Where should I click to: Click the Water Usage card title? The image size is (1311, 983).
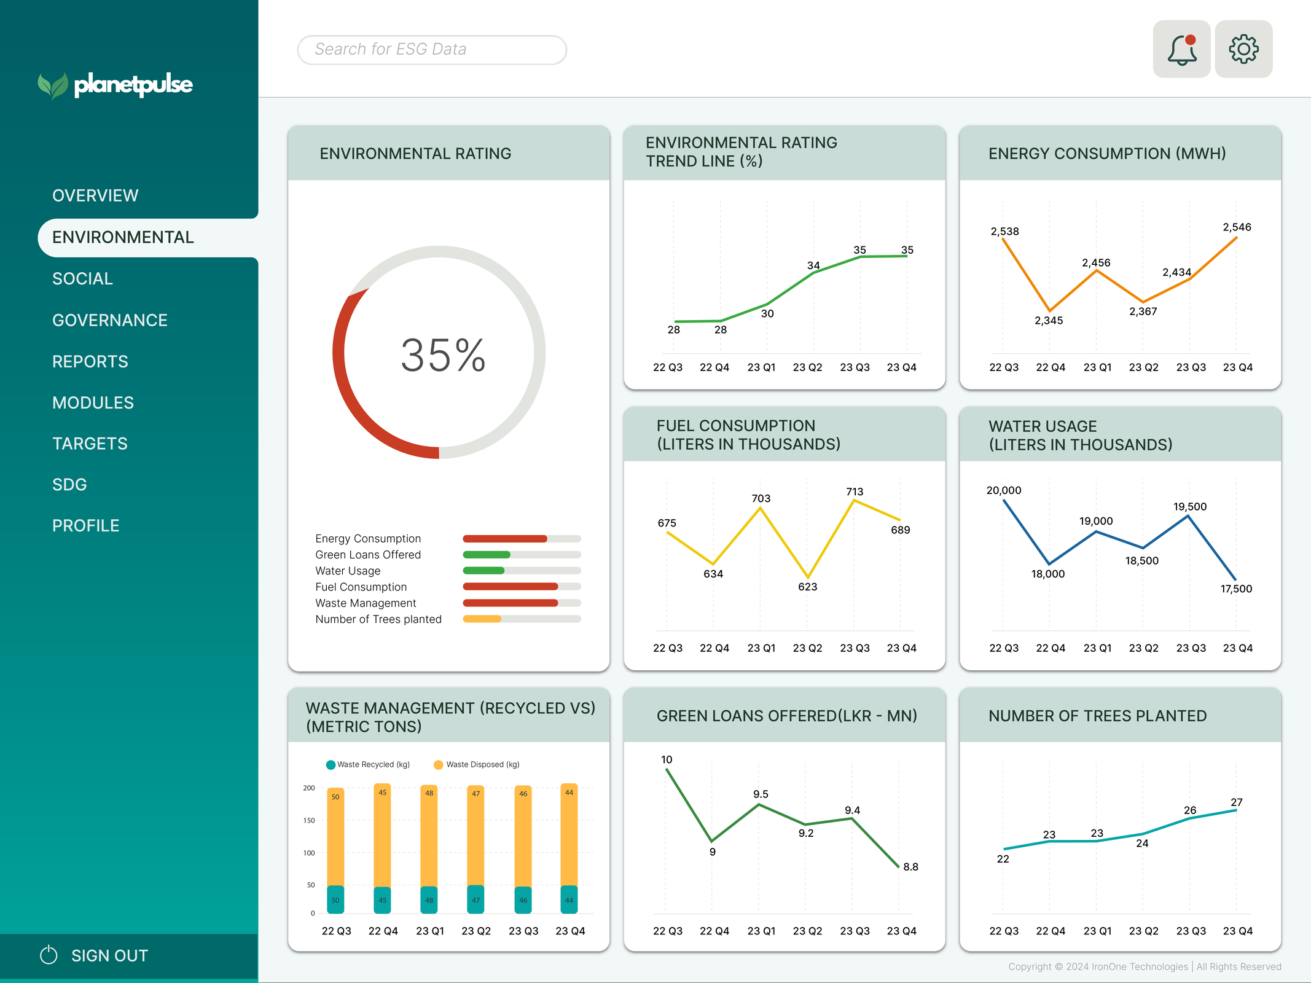click(x=1080, y=436)
